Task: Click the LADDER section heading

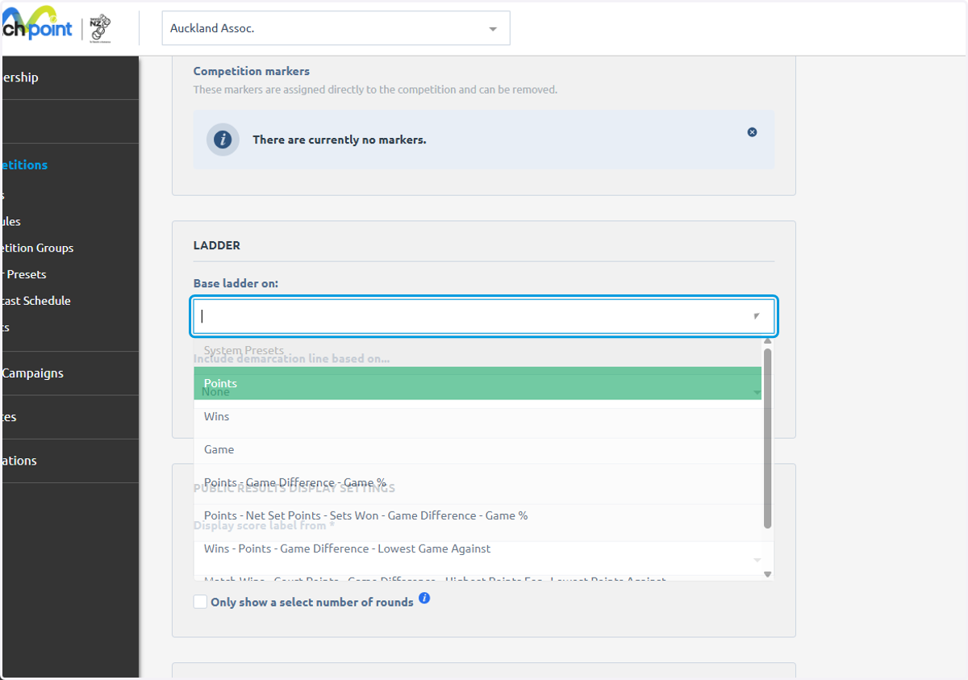Action: point(217,245)
